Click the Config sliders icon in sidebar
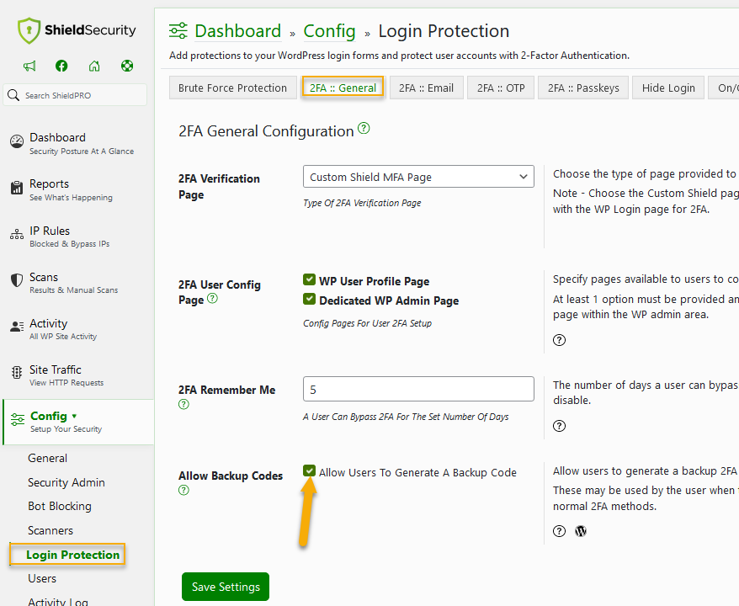The height and width of the screenshot is (606, 739). tap(18, 419)
